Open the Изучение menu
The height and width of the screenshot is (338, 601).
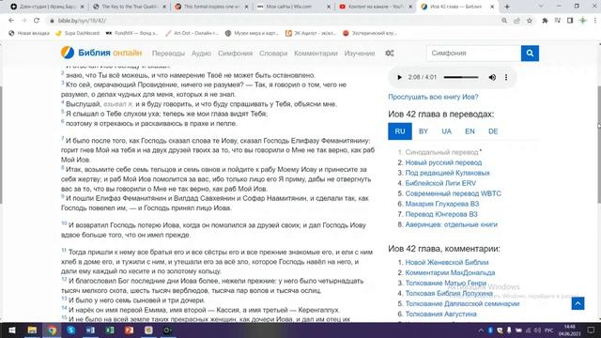coord(360,54)
